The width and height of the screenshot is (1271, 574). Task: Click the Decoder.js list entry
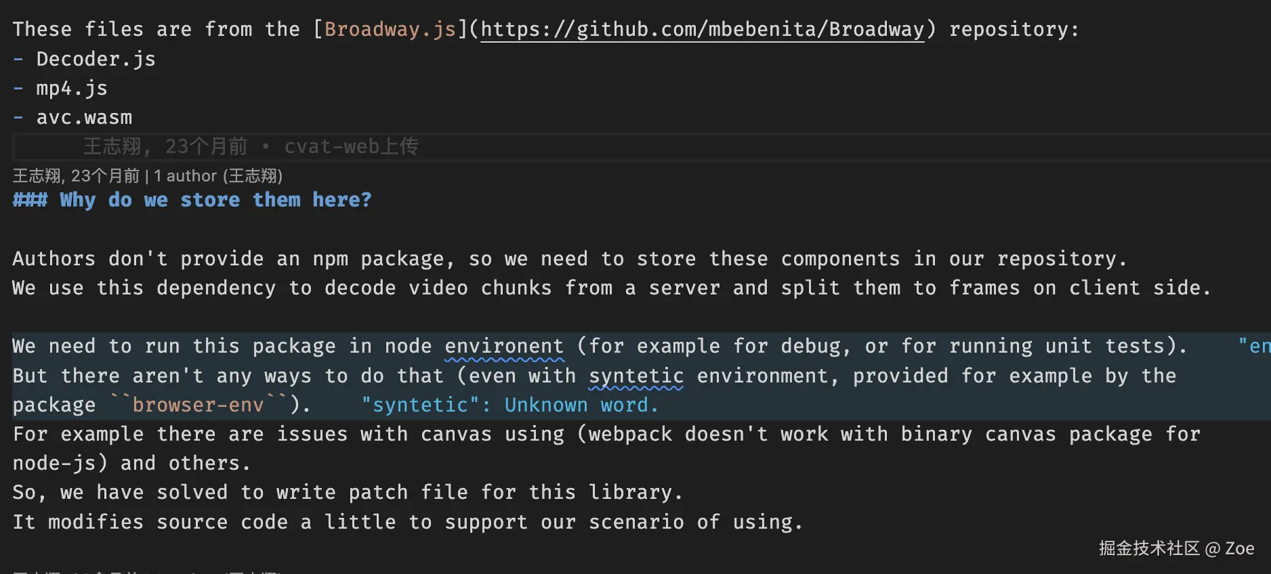coord(96,59)
